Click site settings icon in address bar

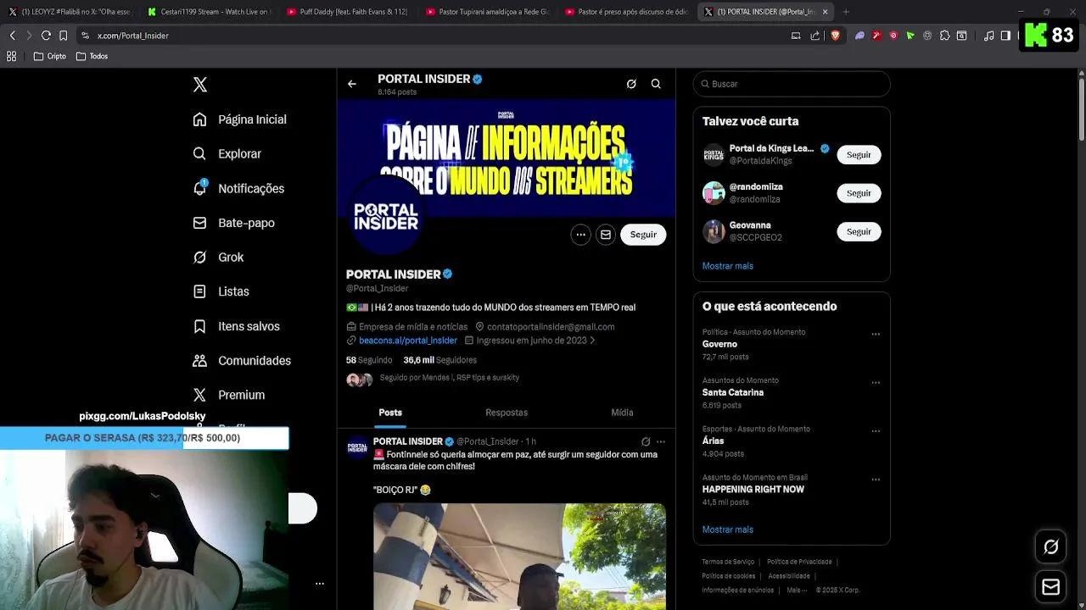[x=85, y=36]
